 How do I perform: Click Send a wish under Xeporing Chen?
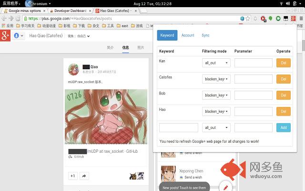pyautogui.click(x=193, y=177)
